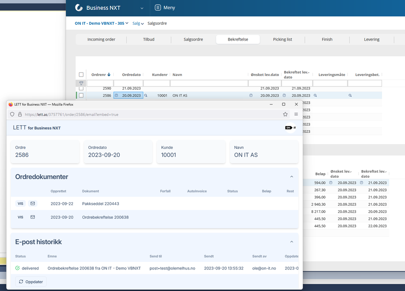Click calendar icon in 594,00 line Bekreftet date

click(x=361, y=183)
